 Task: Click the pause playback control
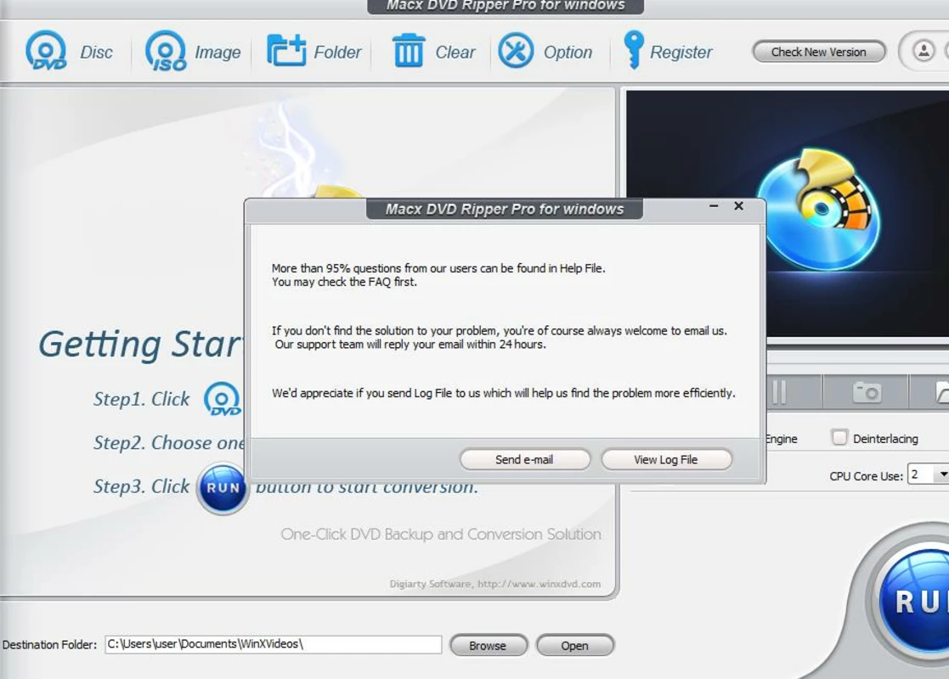pyautogui.click(x=780, y=392)
